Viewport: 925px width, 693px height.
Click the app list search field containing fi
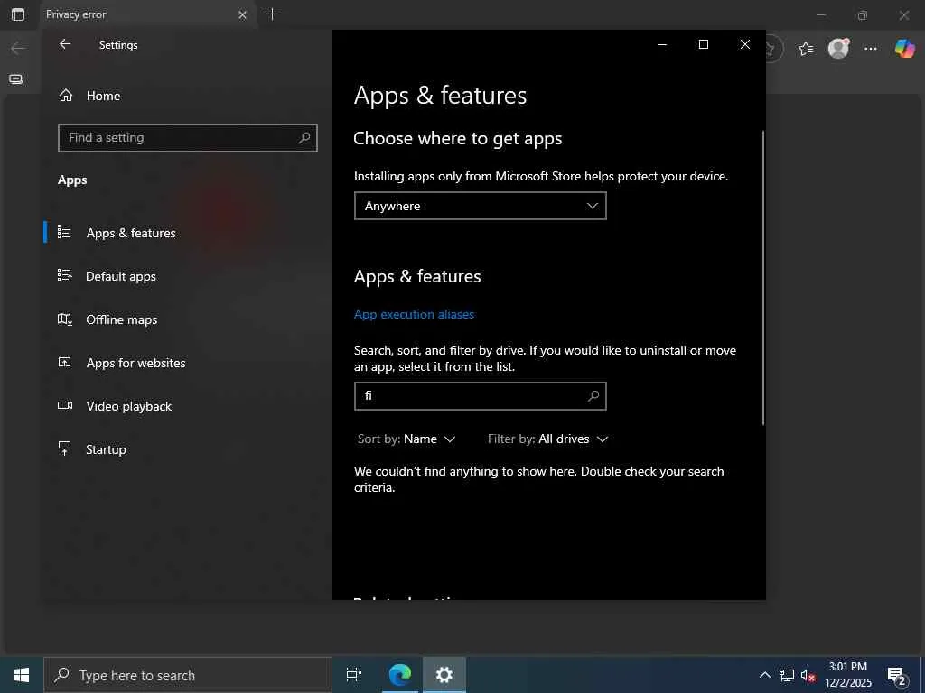pos(481,396)
